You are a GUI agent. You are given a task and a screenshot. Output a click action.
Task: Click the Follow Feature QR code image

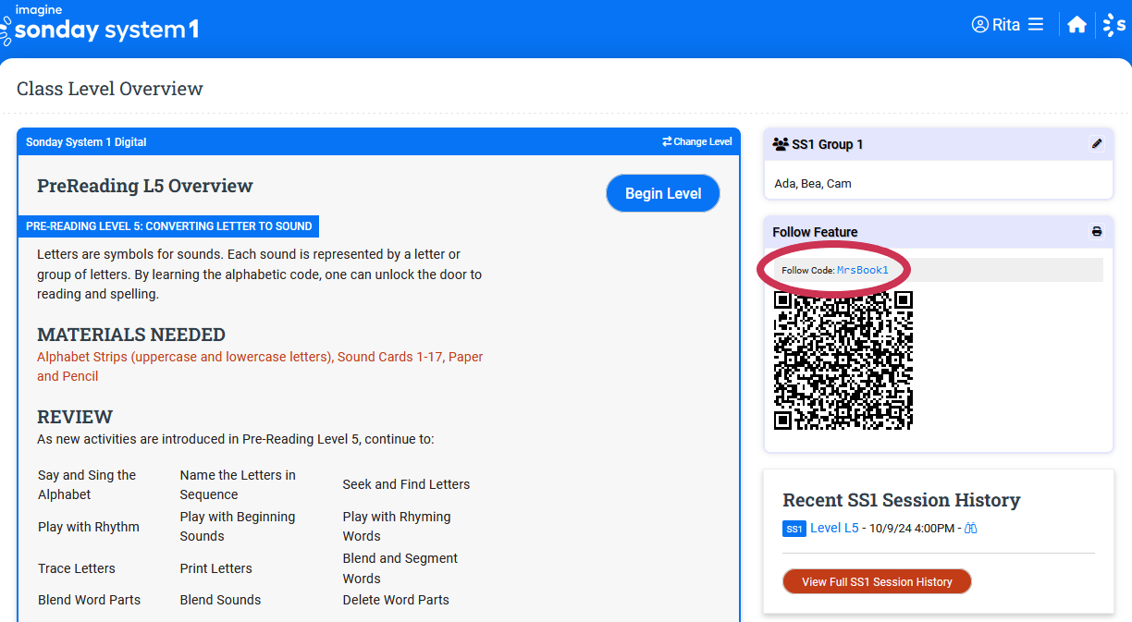(843, 360)
